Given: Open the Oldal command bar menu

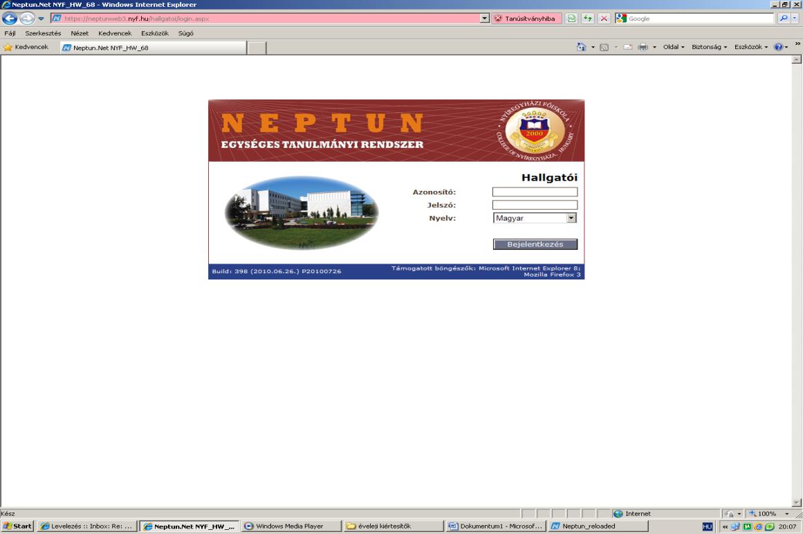Looking at the screenshot, I should pos(674,47).
